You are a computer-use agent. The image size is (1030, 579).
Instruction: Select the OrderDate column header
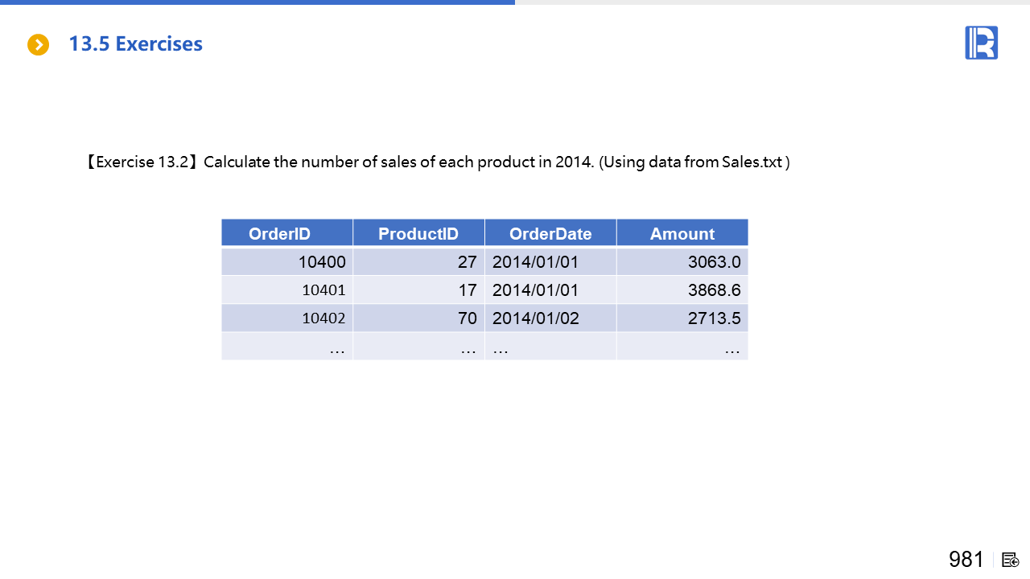[550, 233]
